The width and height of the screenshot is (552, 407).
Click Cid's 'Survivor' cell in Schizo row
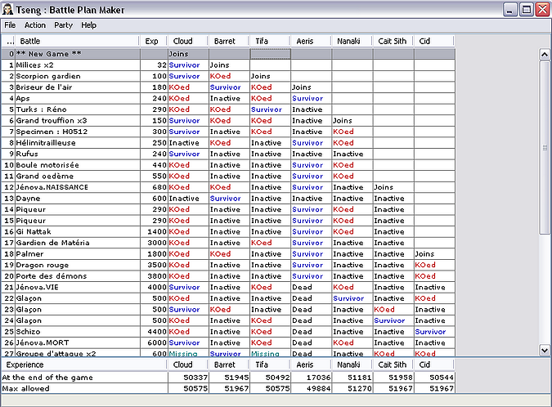point(435,331)
